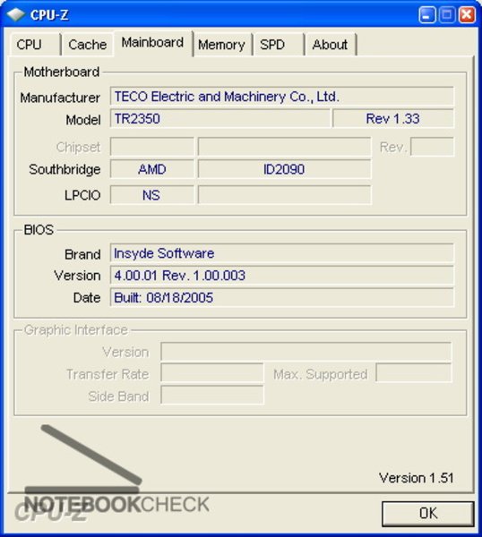
Task: Click the Motherboard group heading
Action: [62, 72]
